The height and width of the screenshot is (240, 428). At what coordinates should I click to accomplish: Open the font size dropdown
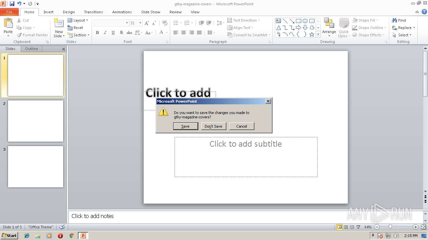140,23
